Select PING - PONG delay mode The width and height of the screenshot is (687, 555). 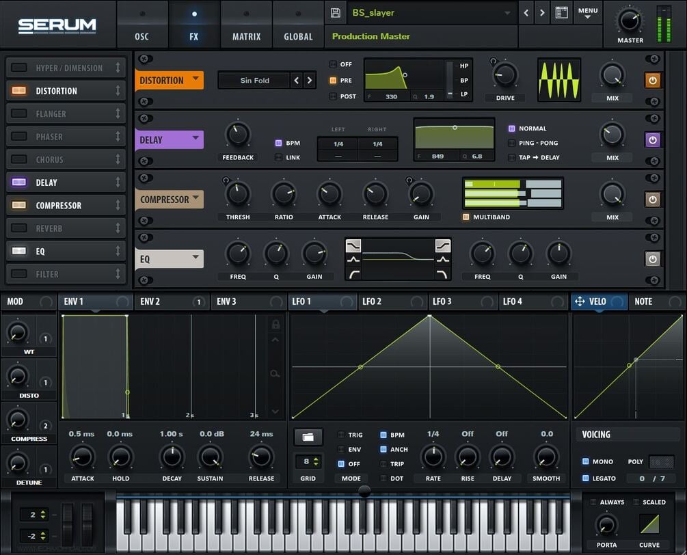(x=511, y=143)
